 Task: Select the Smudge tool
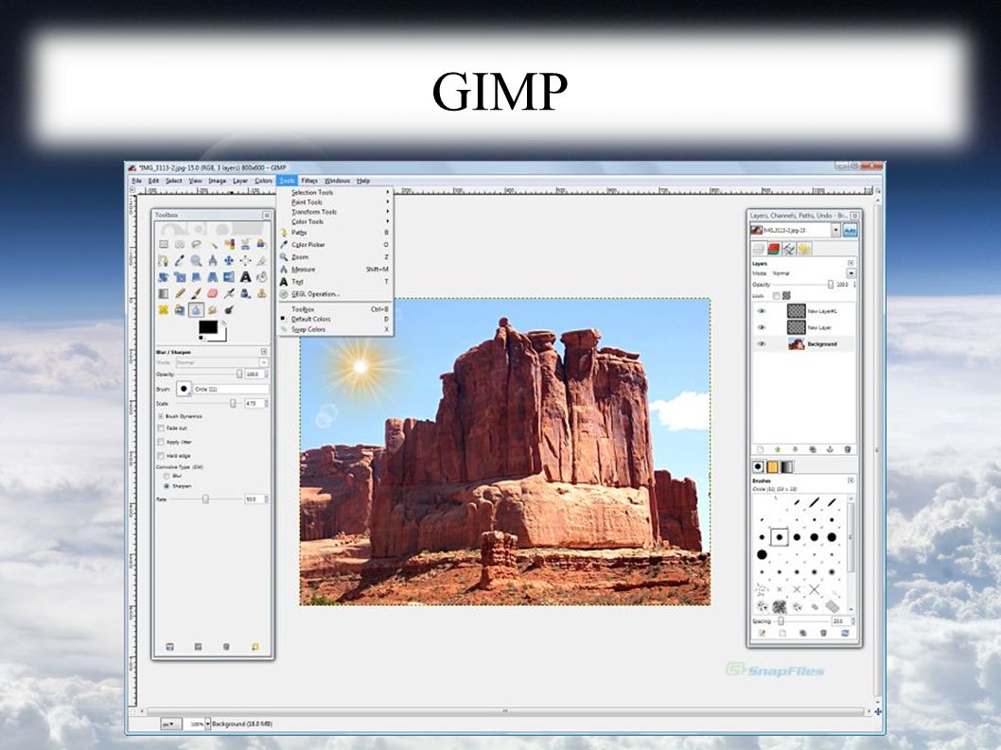point(213,310)
